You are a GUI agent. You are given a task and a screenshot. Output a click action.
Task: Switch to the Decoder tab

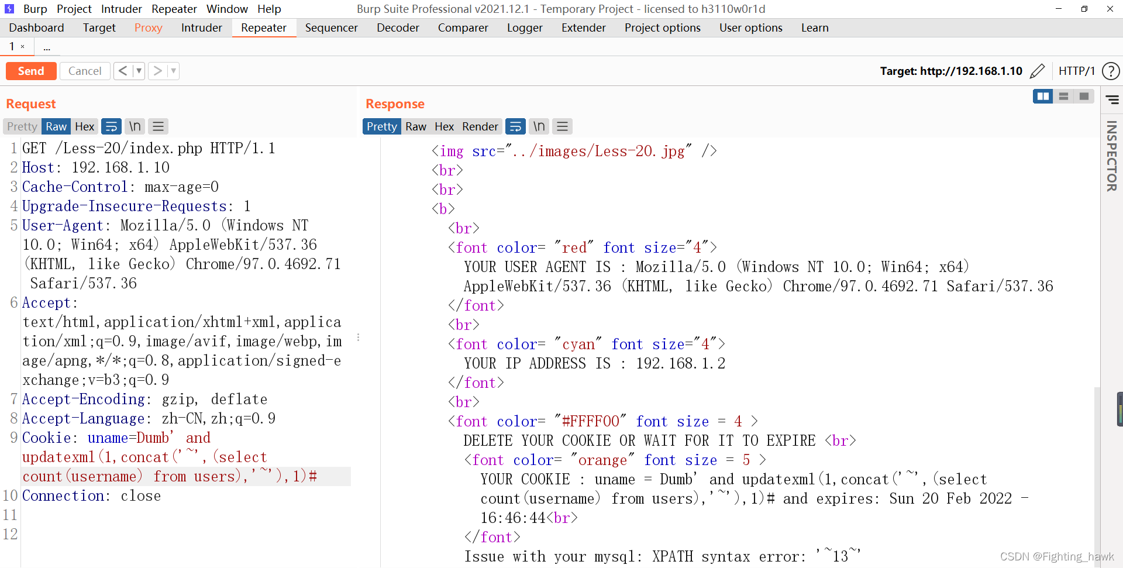398,28
